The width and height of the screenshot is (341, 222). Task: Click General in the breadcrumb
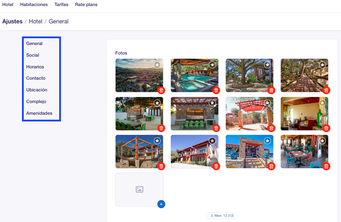click(x=58, y=22)
